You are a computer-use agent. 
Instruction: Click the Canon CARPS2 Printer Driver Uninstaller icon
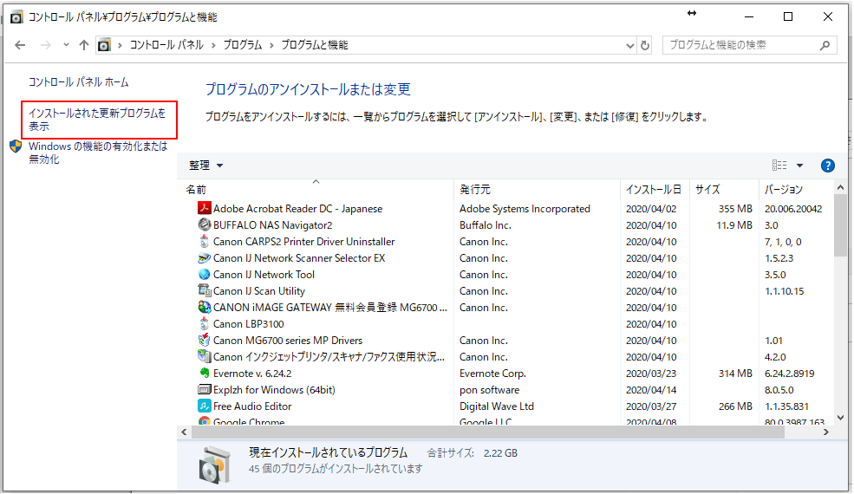(205, 241)
